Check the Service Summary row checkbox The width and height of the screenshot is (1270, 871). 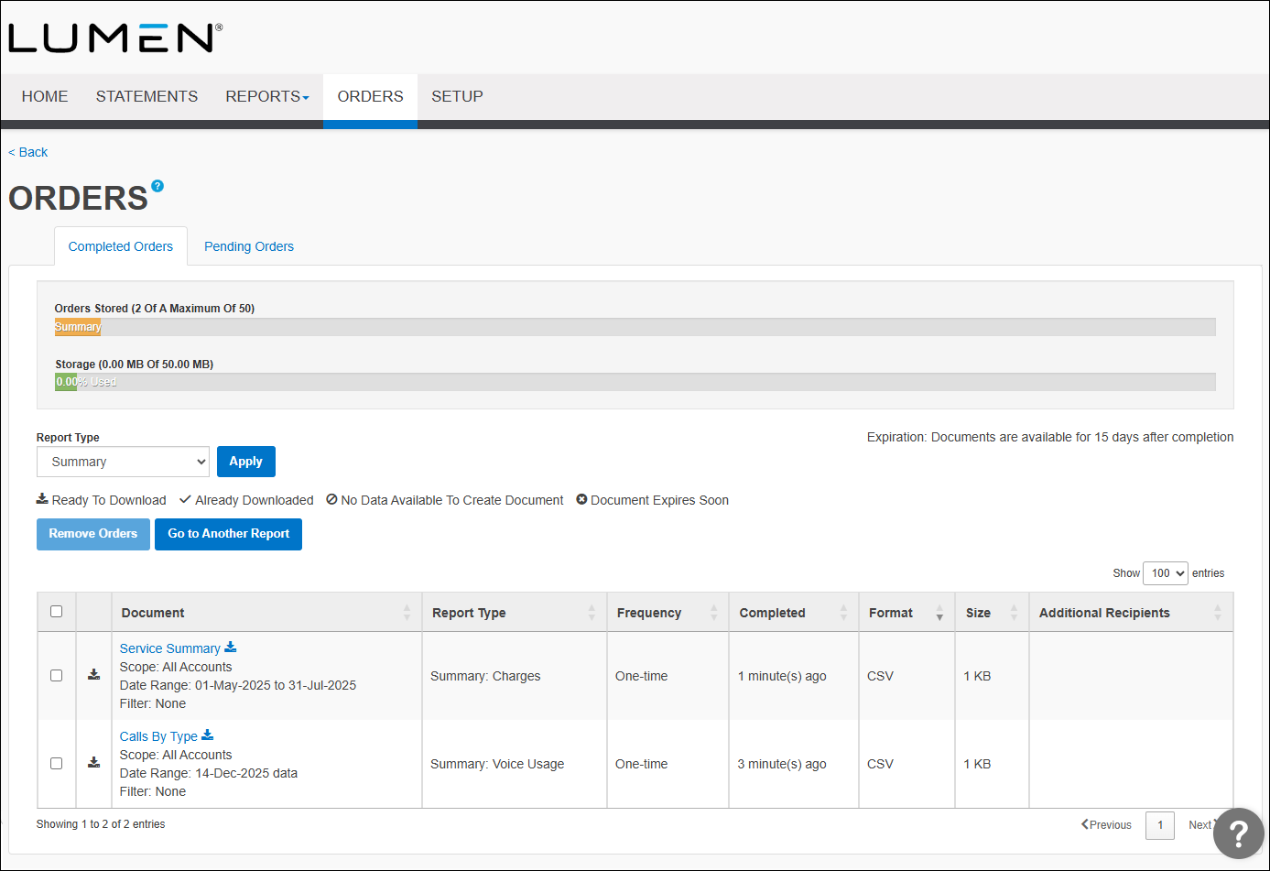(x=57, y=676)
